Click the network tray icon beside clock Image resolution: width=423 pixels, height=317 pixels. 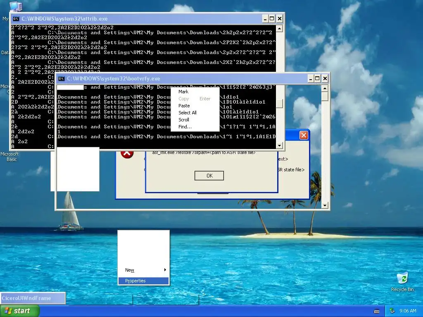tap(392, 311)
